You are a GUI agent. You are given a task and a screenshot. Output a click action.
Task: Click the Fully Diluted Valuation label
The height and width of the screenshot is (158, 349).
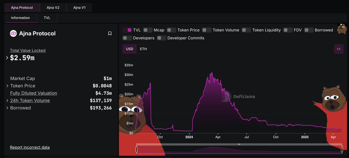(x=33, y=93)
